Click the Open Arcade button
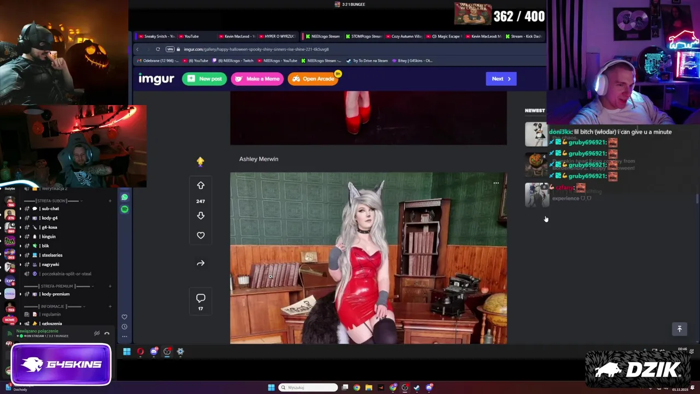The image size is (700, 394). pyautogui.click(x=313, y=79)
